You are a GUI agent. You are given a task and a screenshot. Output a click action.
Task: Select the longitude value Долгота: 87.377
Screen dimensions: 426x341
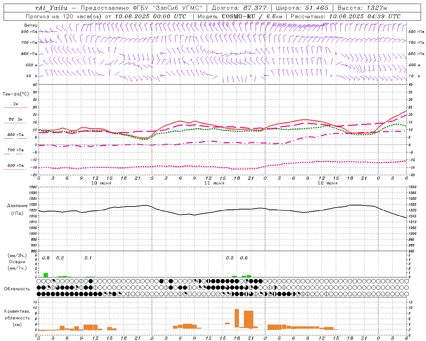[239, 8]
